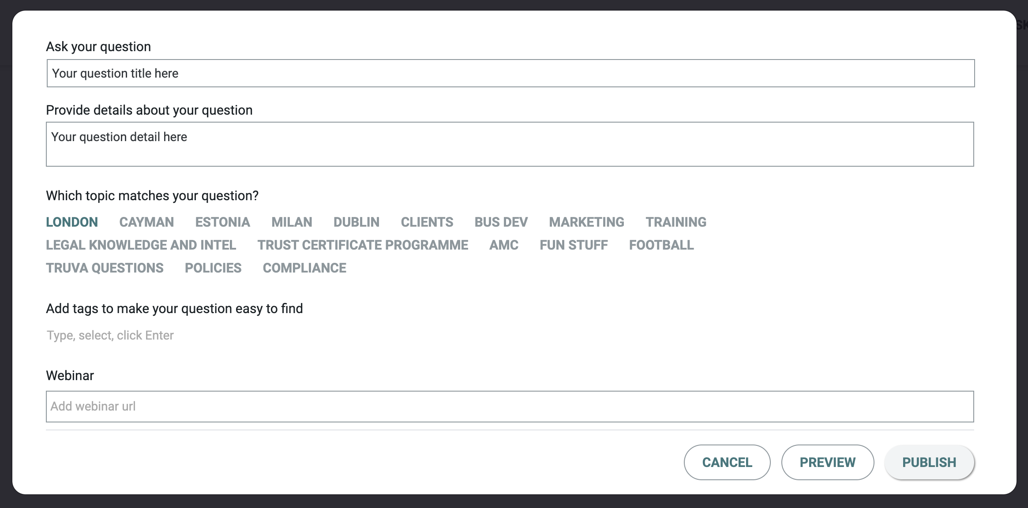This screenshot has height=508, width=1028.
Task: Select the DUBLIN topic
Action: tap(356, 222)
